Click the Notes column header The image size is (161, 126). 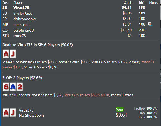pos(154,3)
